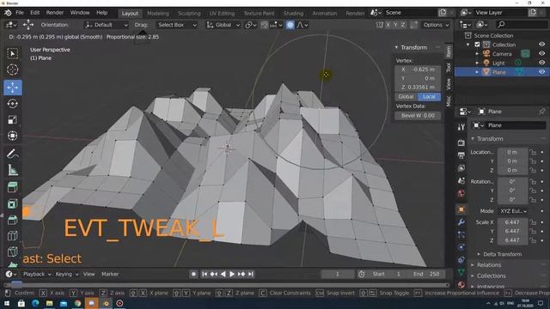Open the Edit menu
The image size is (550, 309).
pos(34,13)
